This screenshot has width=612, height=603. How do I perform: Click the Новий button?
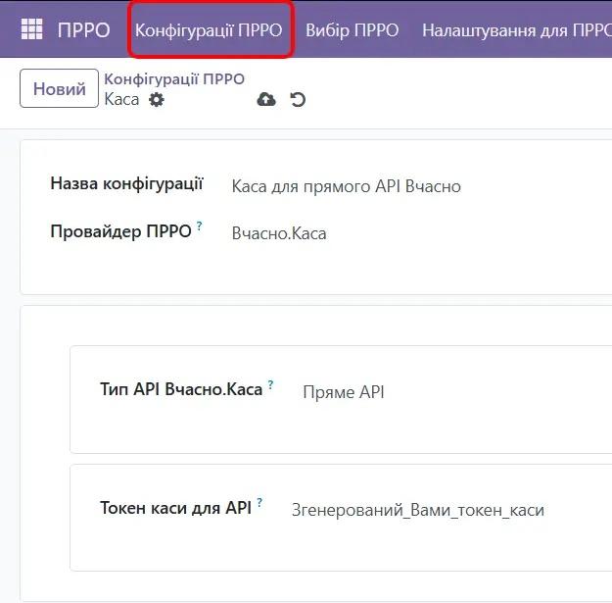[x=60, y=88]
